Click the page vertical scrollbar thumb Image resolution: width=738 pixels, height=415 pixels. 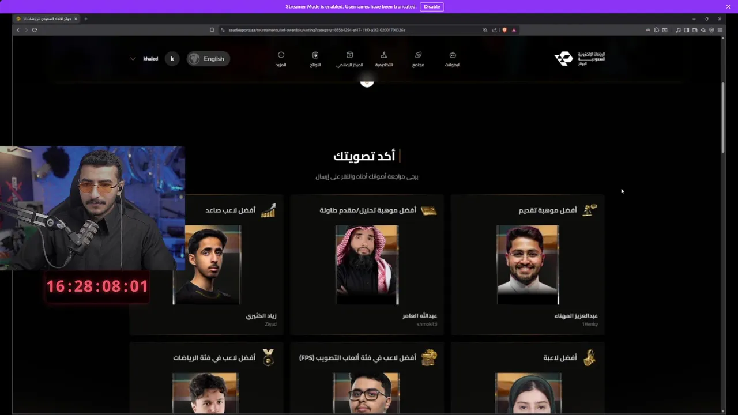pos(723,118)
